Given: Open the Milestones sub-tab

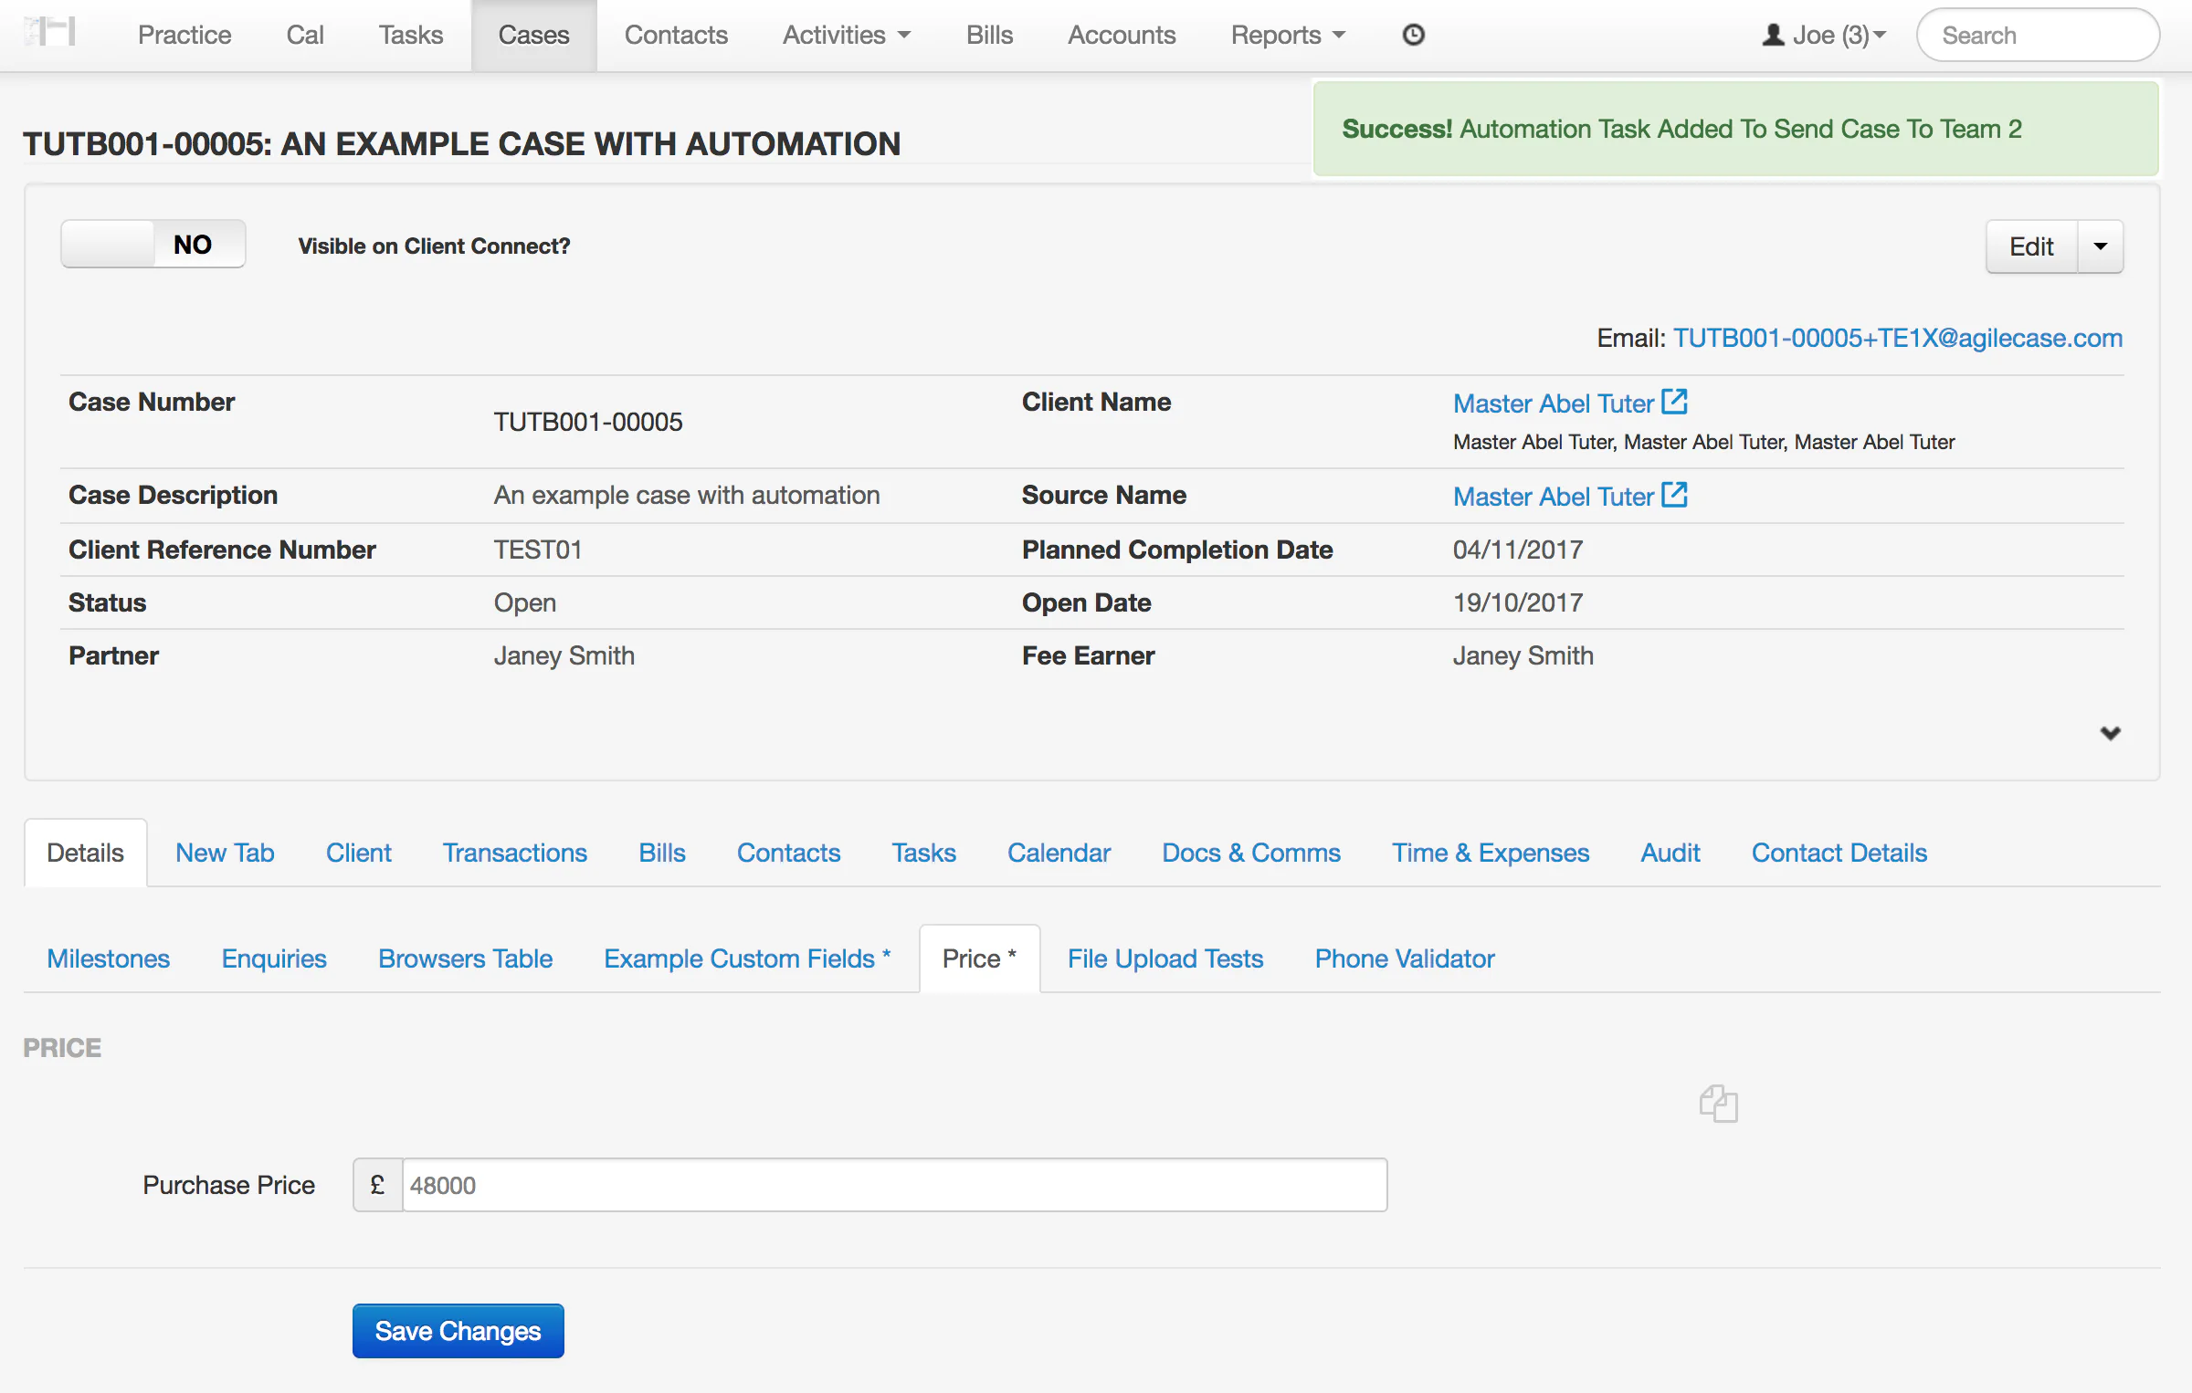Looking at the screenshot, I should coord(108,958).
